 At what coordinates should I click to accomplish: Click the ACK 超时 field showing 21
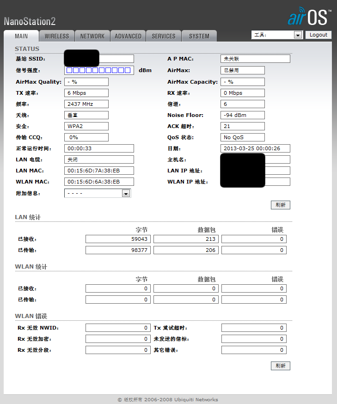pos(242,126)
